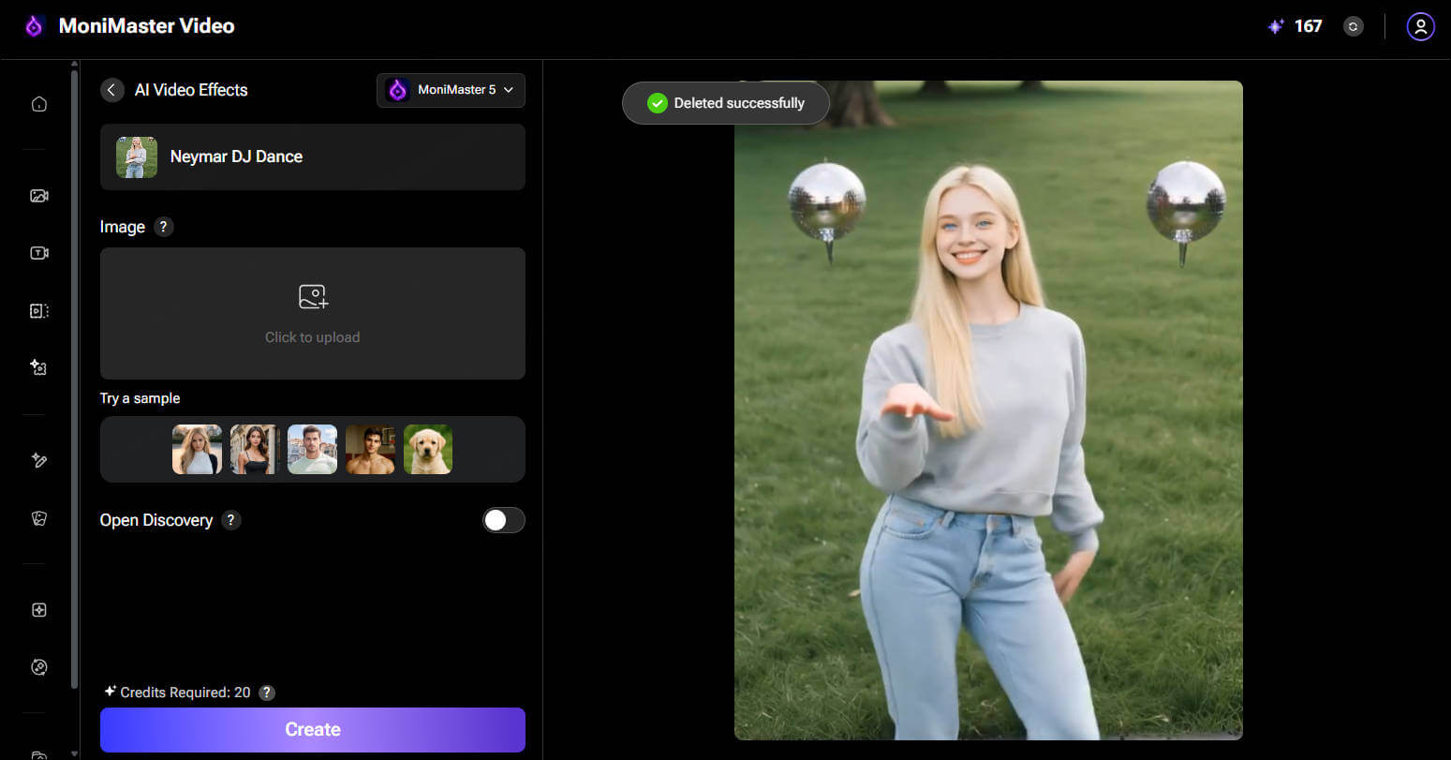Click the video frame tool in the sidebar

point(38,310)
